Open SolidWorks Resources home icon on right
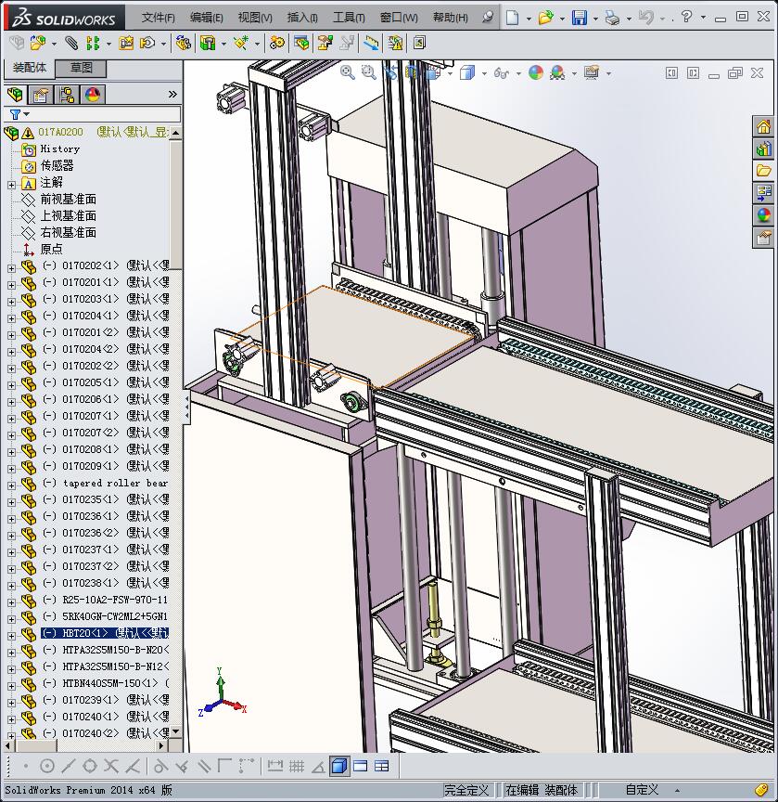 763,126
